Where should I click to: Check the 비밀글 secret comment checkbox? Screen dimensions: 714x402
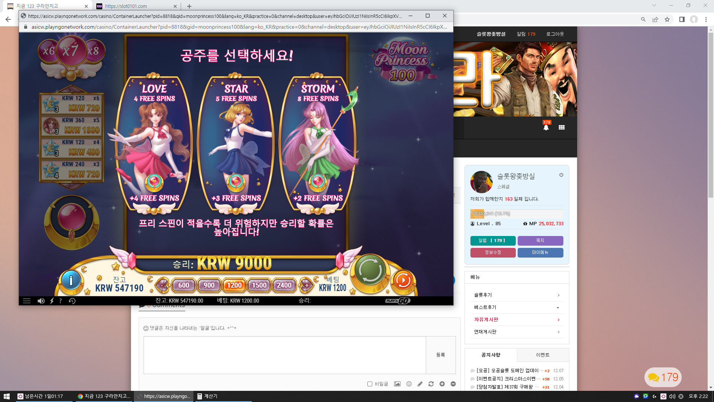370,384
